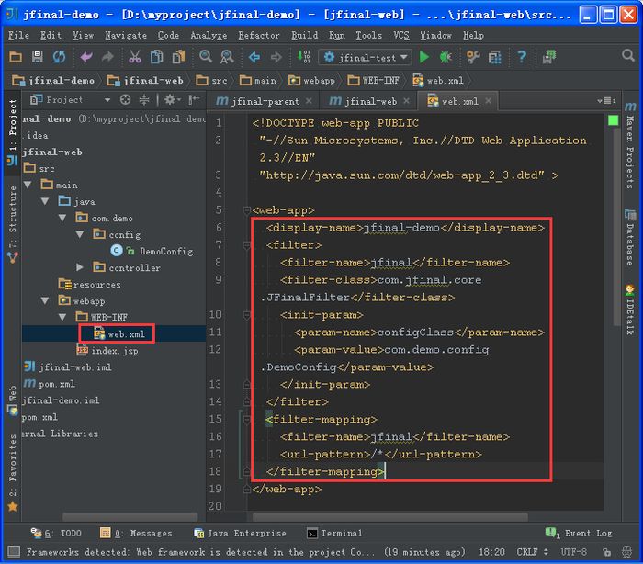Viewport: 643px width, 564px height.
Task: Click WEB-INF breadcrumb in navigation bar
Action: coord(373,81)
